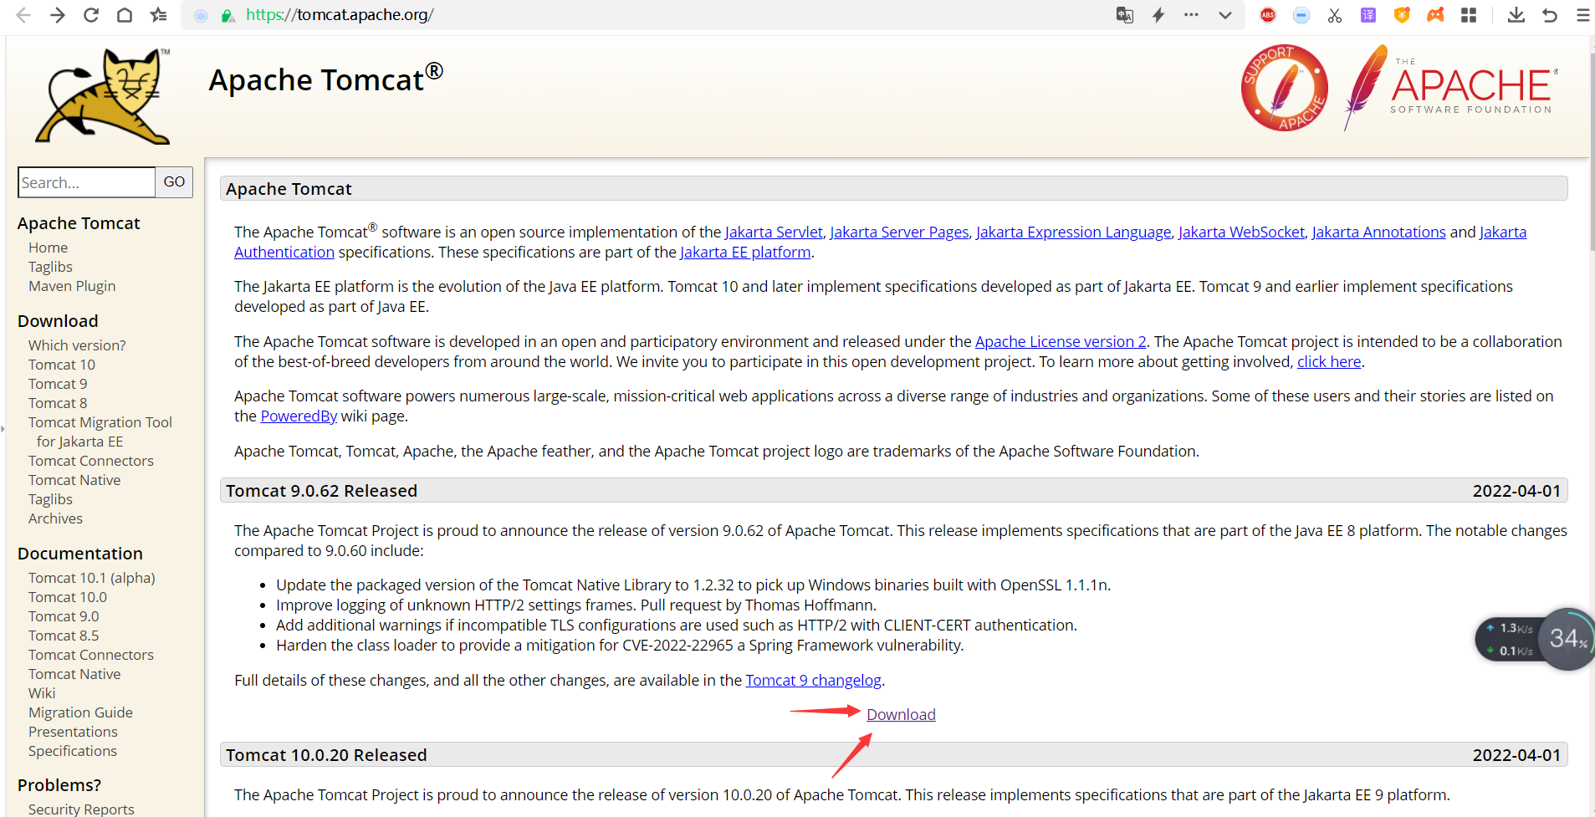Open the three-dot more options icon
Screen dimensions: 1595x817
pos(1191,15)
